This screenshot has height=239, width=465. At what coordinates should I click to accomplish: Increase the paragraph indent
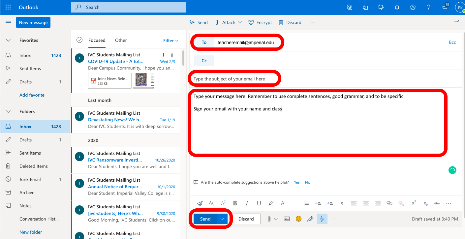[x=330, y=203]
